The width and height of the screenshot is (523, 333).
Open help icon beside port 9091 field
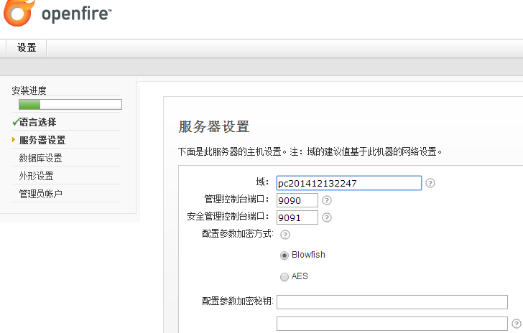pyautogui.click(x=327, y=217)
